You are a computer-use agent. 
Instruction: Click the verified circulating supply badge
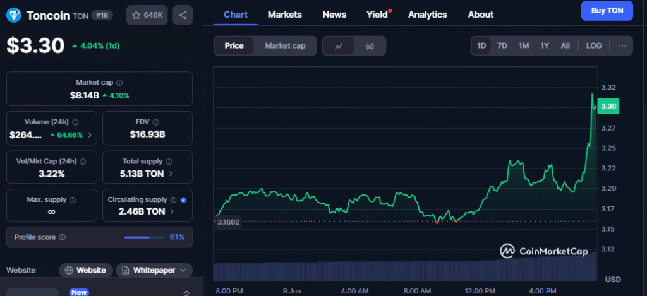click(x=184, y=200)
